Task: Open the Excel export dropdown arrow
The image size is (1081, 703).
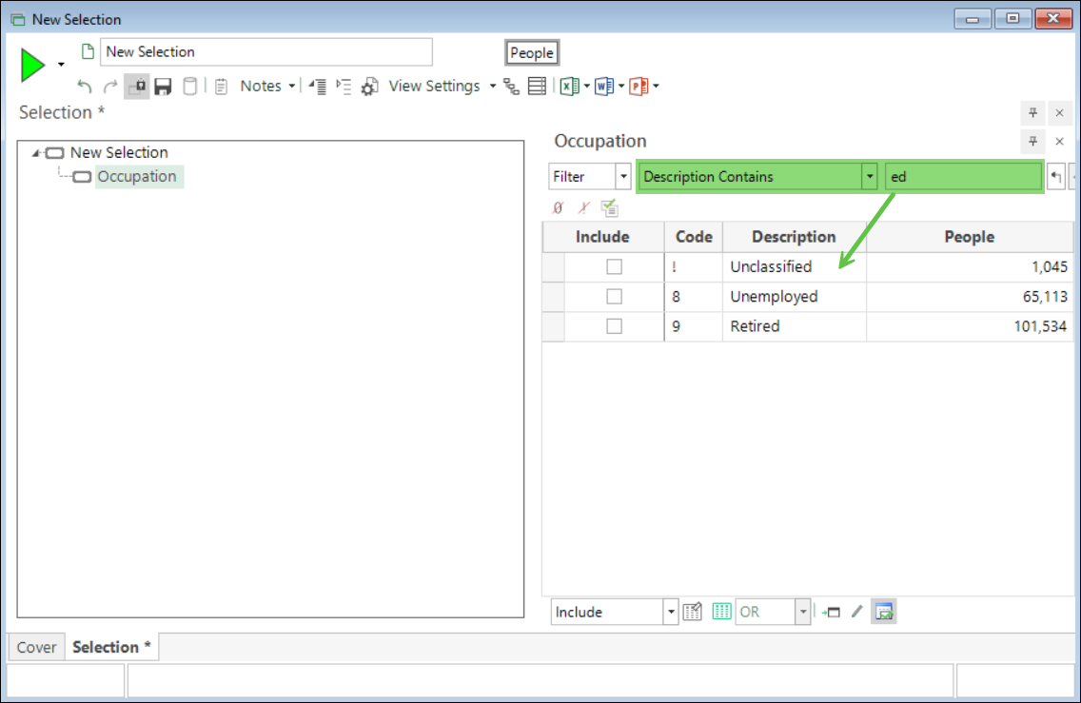Action: pyautogui.click(x=587, y=87)
